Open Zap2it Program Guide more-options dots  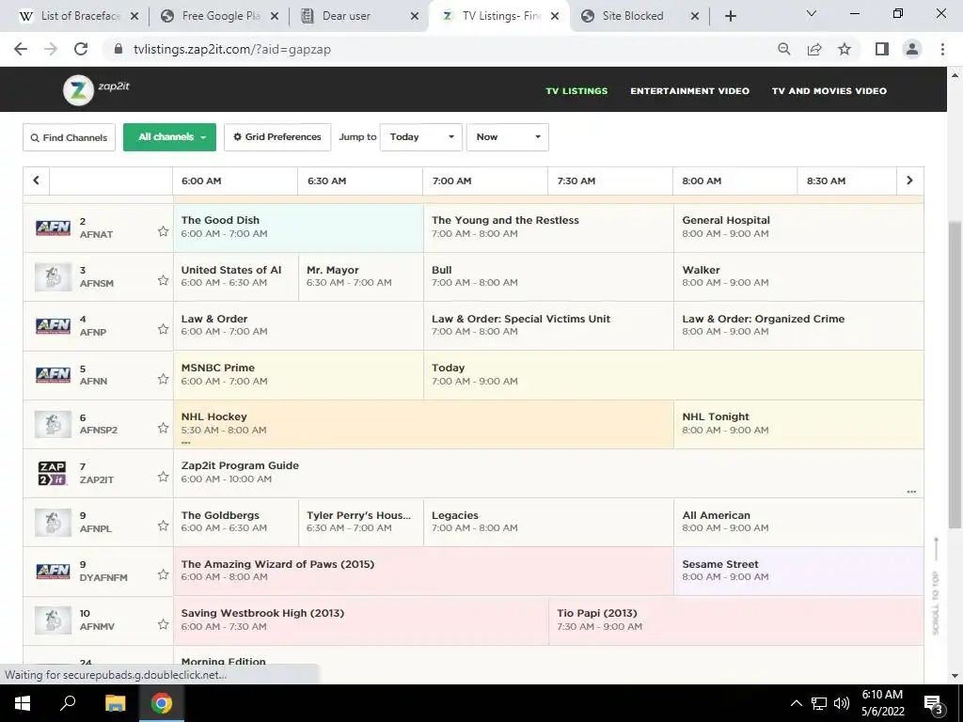pyautogui.click(x=911, y=492)
